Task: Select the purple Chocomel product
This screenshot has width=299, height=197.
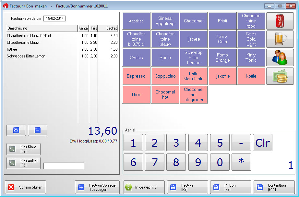Action: click(194, 21)
